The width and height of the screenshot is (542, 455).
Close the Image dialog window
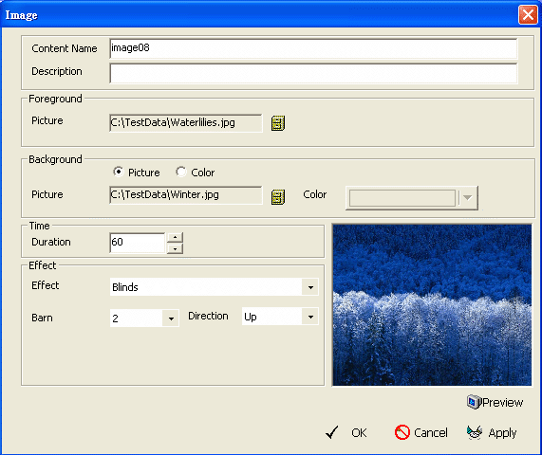pos(528,15)
